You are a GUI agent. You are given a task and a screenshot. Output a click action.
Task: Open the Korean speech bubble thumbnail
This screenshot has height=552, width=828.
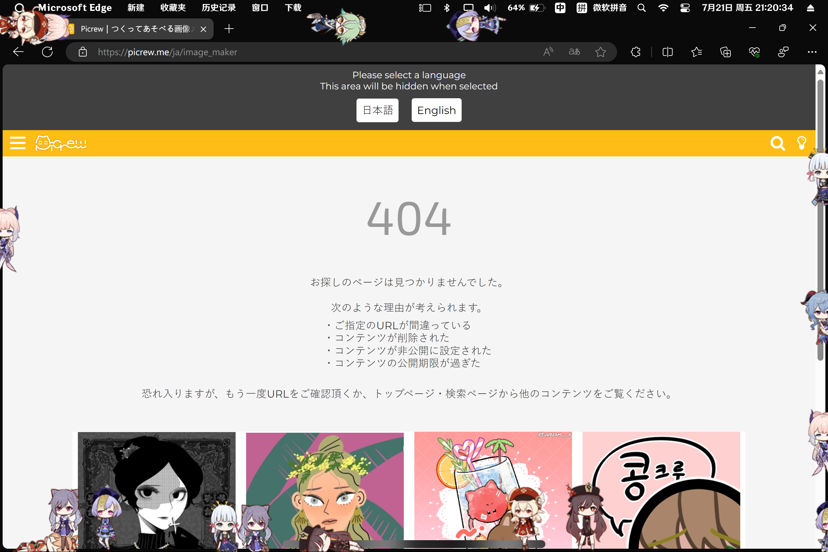[661, 490]
